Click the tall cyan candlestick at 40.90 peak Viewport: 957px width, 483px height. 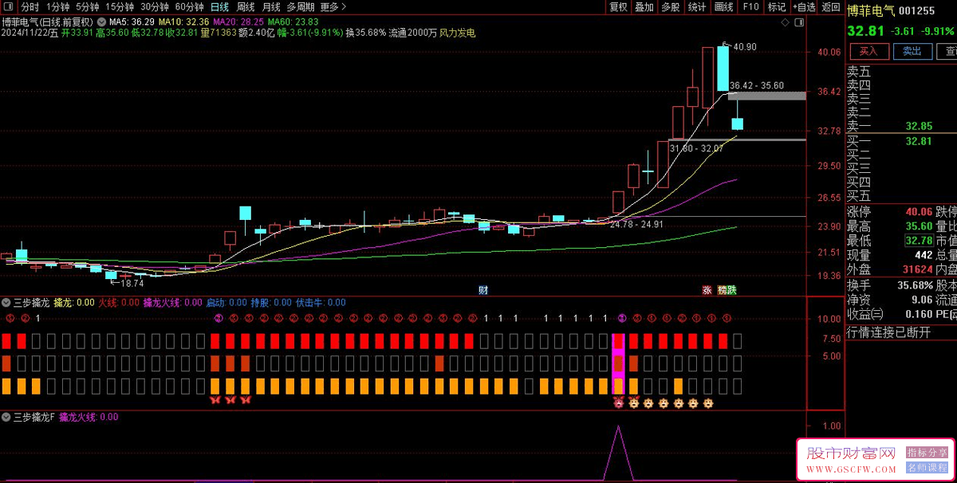[x=723, y=69]
